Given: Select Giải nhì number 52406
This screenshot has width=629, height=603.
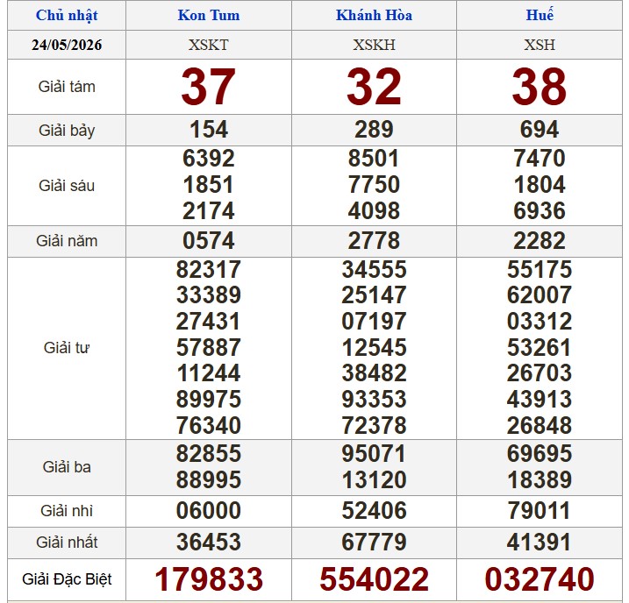Looking at the screenshot, I should (x=374, y=511).
